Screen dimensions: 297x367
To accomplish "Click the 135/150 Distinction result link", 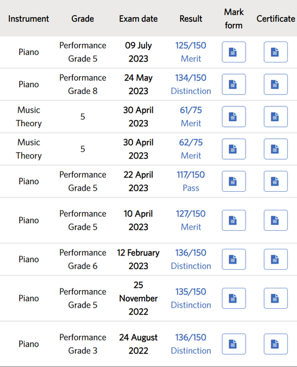I will (x=191, y=298).
